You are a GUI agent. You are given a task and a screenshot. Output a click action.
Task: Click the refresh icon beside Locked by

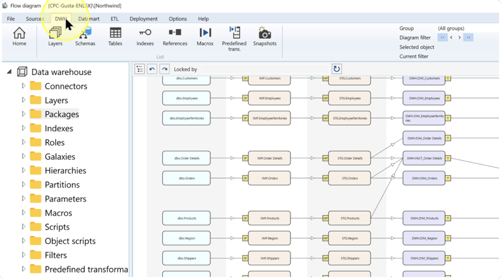(x=336, y=69)
